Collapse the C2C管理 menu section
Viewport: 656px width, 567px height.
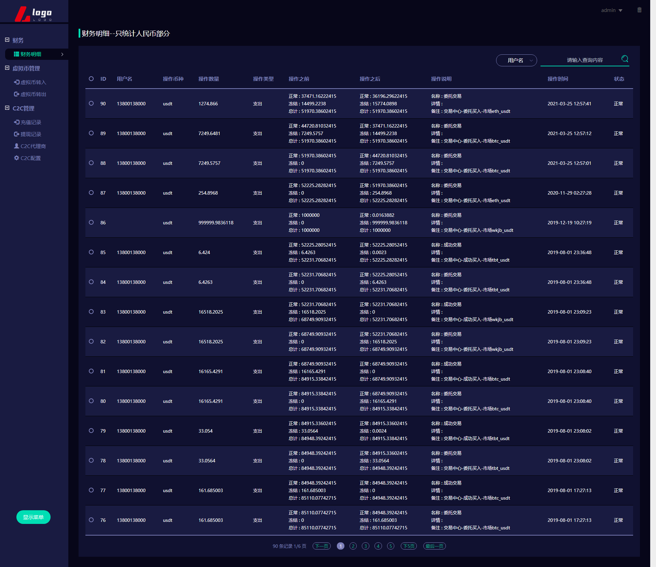point(7,108)
